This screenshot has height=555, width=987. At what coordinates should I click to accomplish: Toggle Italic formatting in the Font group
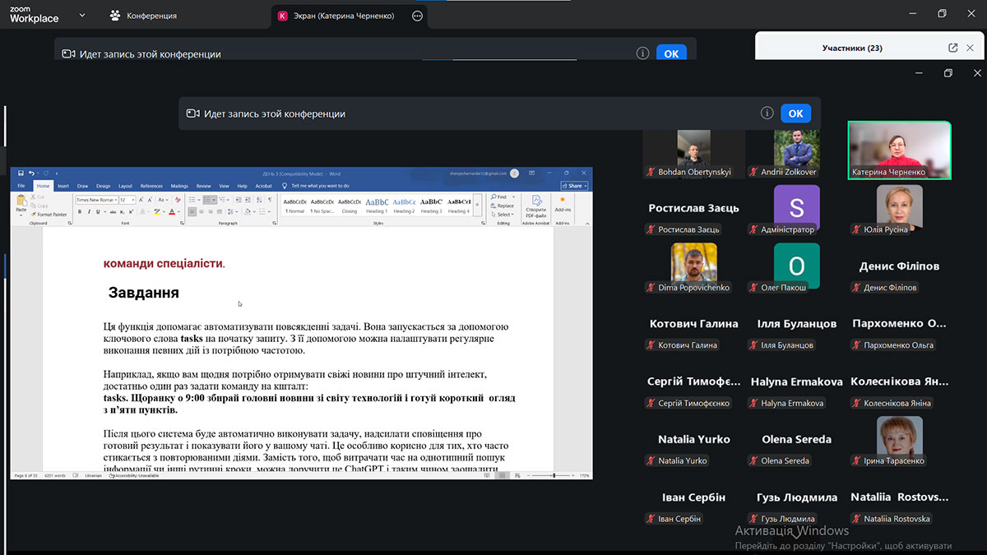(88, 211)
